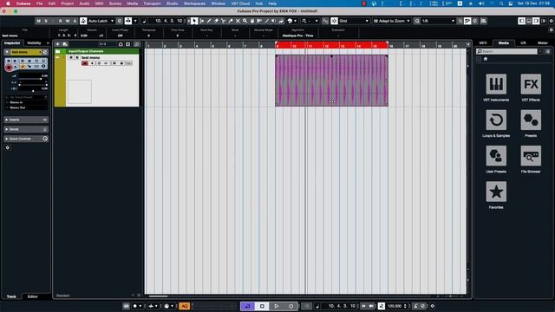Click the Play button in transport
This screenshot has height=312, width=555.
tap(277, 306)
